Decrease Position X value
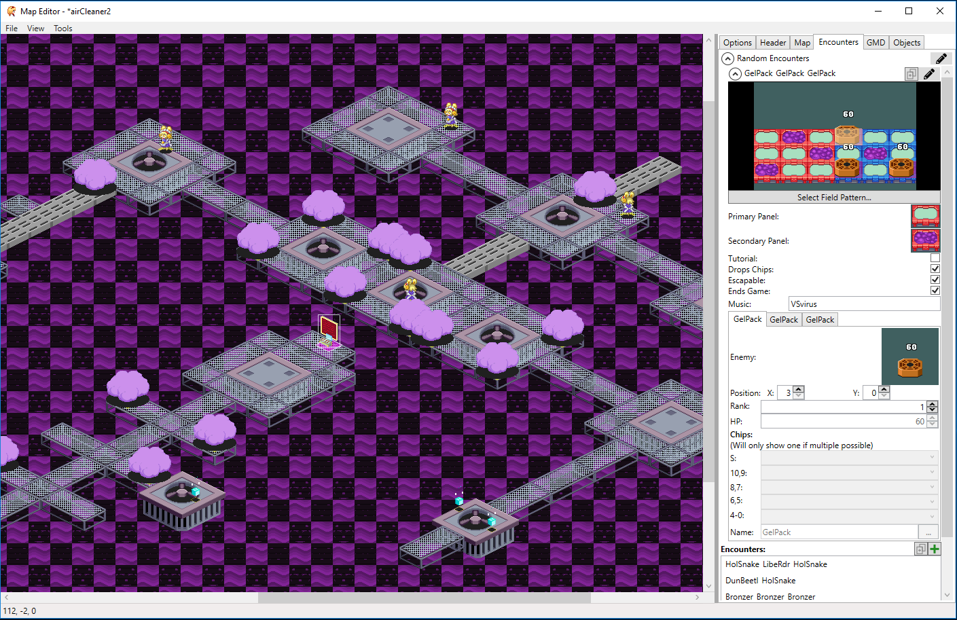957x620 pixels. (x=799, y=396)
